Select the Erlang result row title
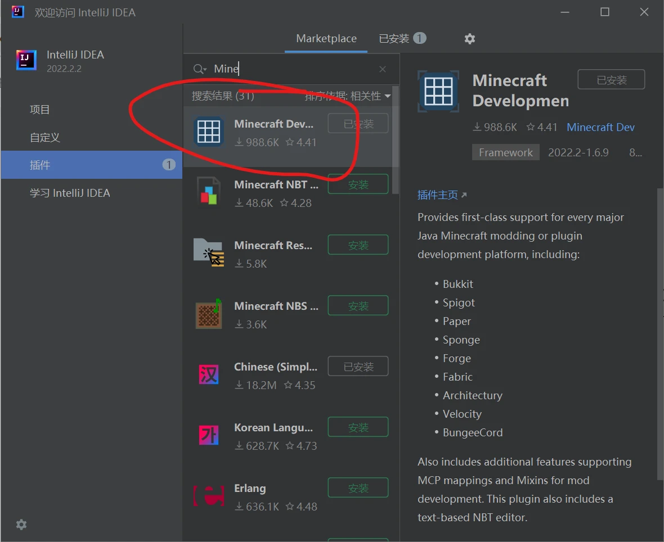 tap(250, 488)
